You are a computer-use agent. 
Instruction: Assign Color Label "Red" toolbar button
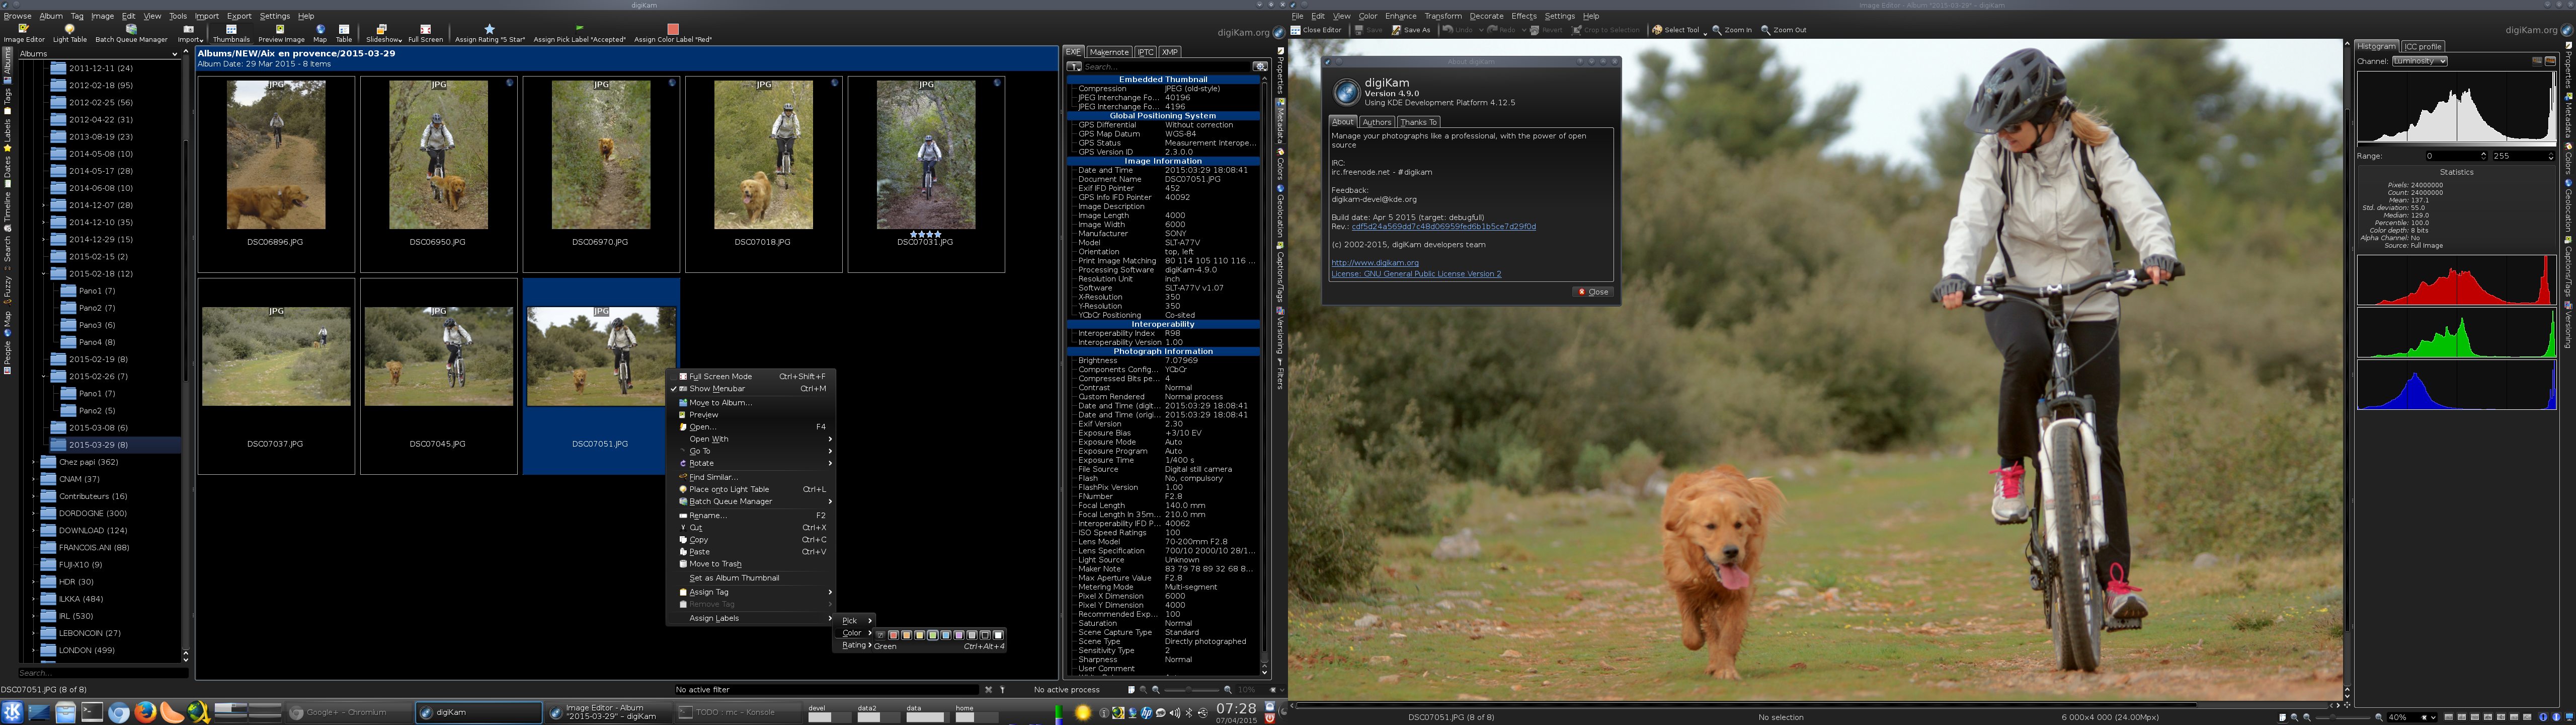tap(673, 34)
